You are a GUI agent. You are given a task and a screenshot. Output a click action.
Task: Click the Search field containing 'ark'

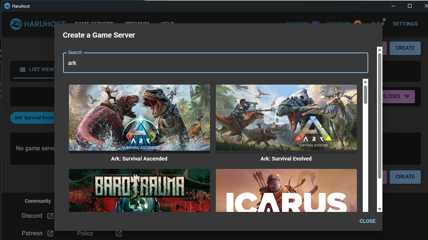(x=215, y=63)
